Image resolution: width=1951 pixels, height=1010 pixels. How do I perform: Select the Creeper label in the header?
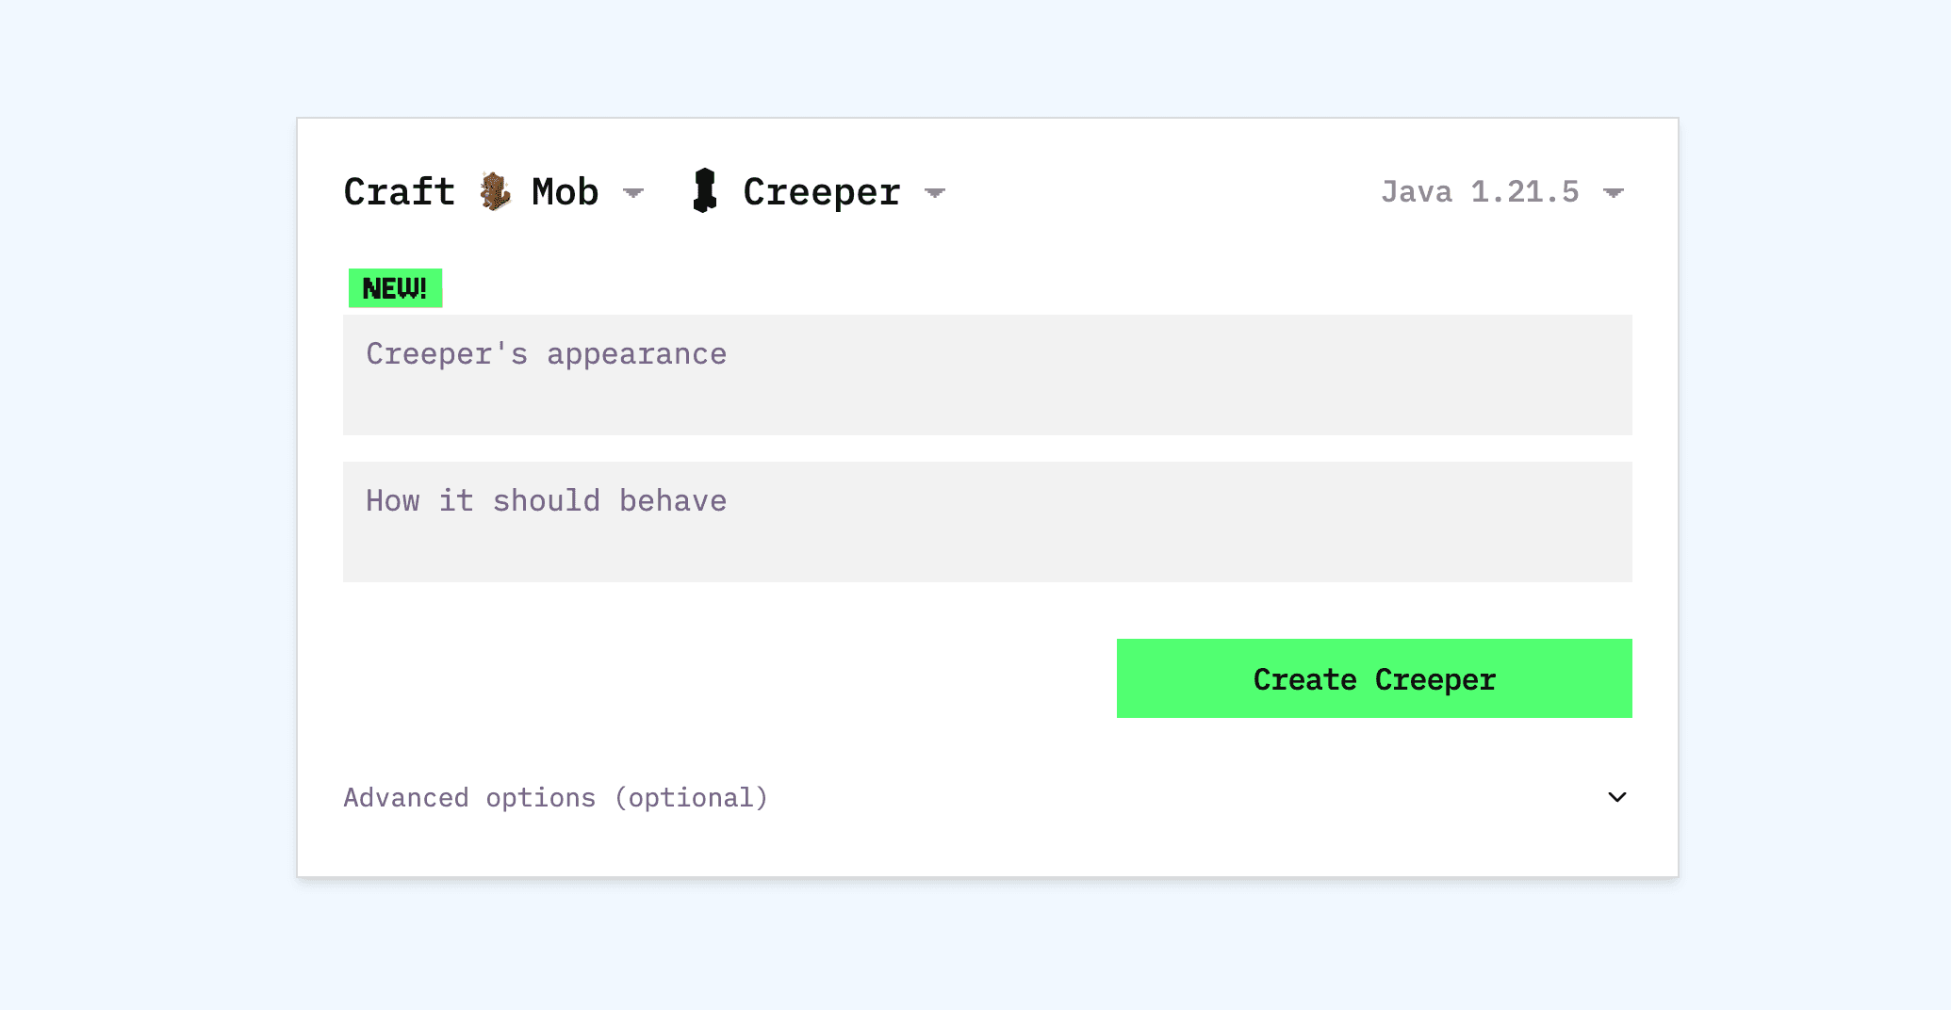[819, 191]
